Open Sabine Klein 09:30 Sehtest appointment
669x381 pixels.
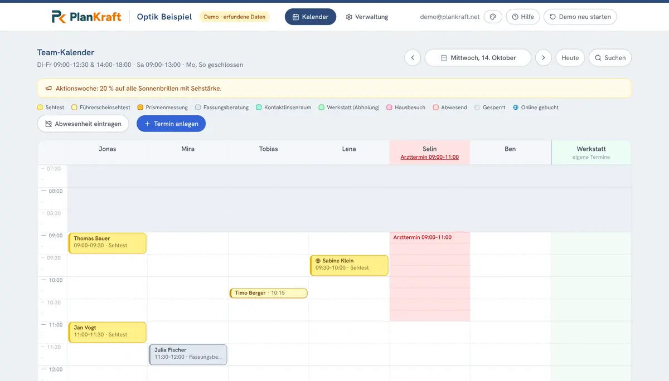349,265
